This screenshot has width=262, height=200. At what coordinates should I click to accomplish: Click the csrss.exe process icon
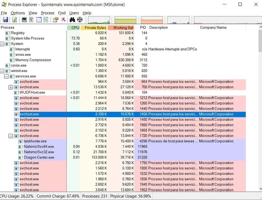8,66
